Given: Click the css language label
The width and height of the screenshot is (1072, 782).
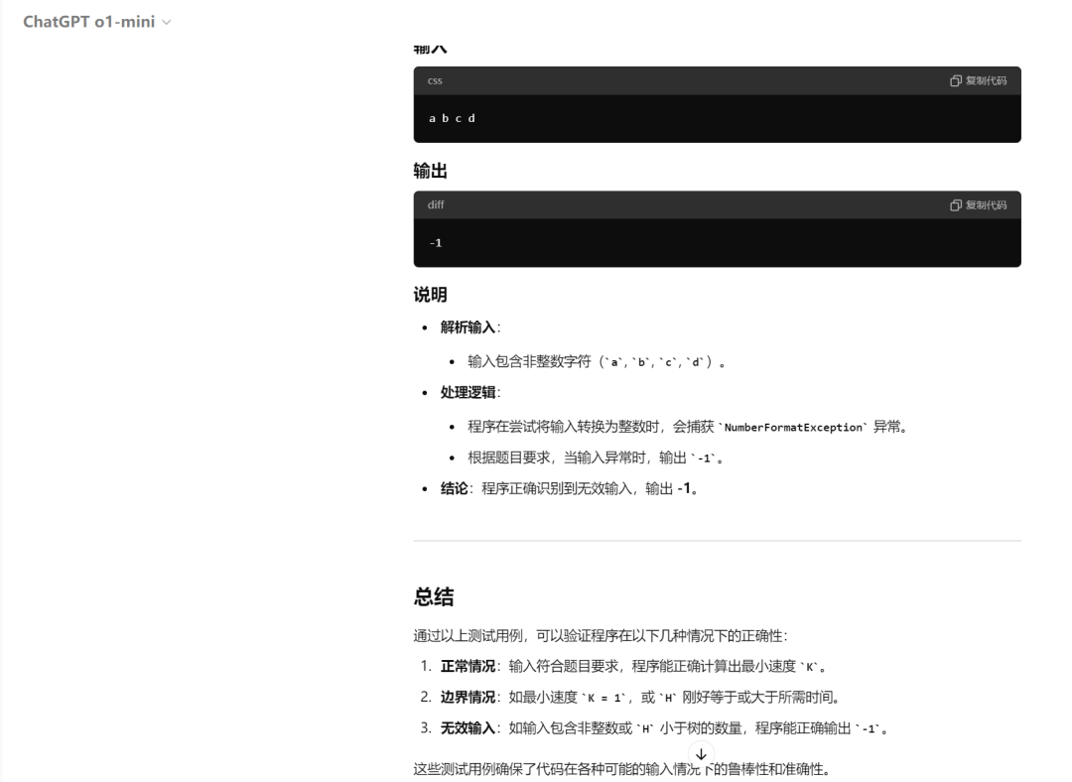Looking at the screenshot, I should [435, 80].
